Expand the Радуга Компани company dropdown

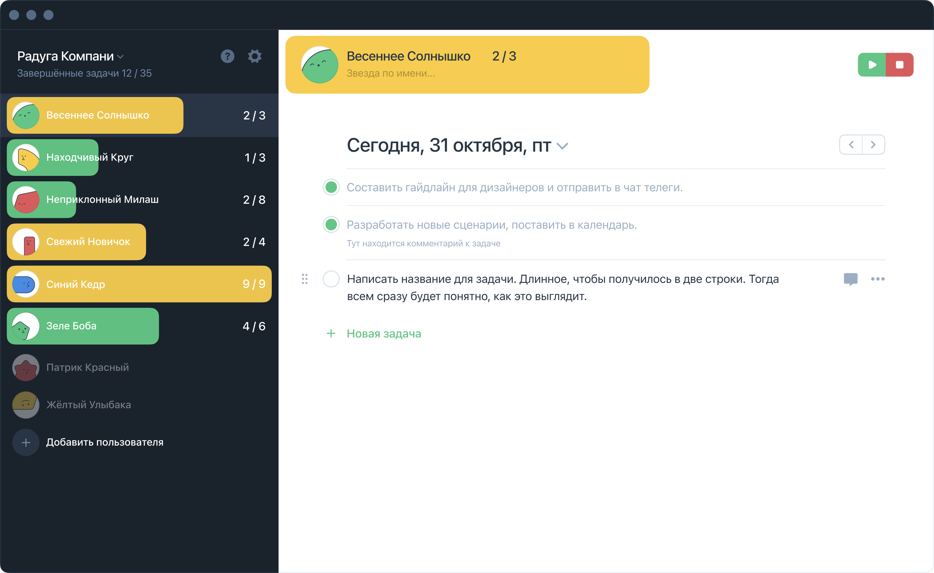click(x=120, y=57)
